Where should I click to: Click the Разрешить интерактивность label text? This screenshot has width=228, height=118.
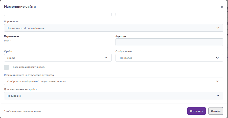28,67
